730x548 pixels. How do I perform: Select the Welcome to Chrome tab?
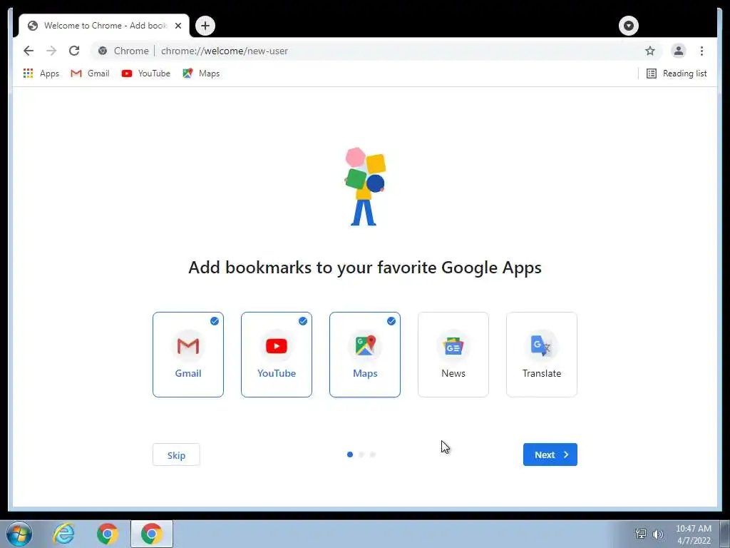pos(104,26)
